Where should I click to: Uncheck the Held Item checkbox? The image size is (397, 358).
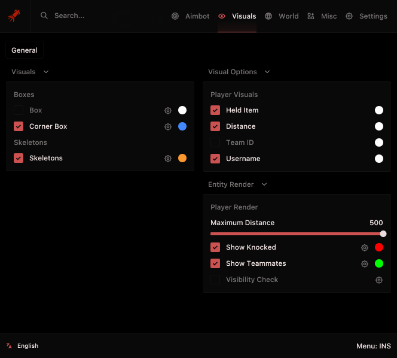coord(215,110)
